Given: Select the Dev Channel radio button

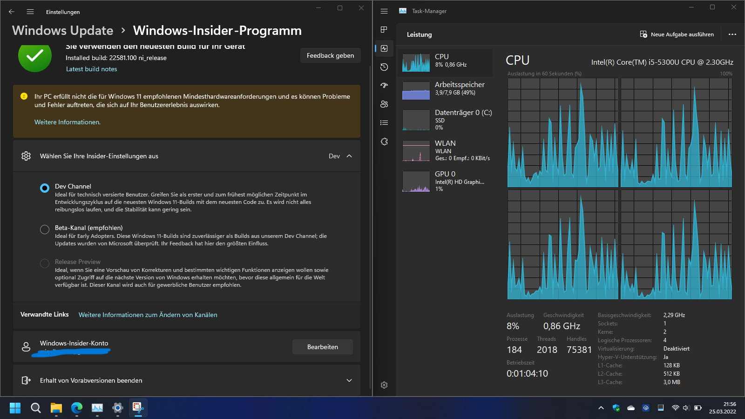Looking at the screenshot, I should [x=44, y=188].
